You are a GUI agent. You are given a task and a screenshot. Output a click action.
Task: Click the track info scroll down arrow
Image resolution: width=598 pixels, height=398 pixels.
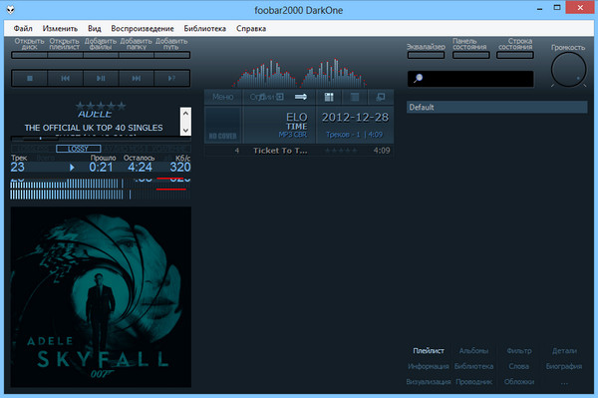coord(185,130)
